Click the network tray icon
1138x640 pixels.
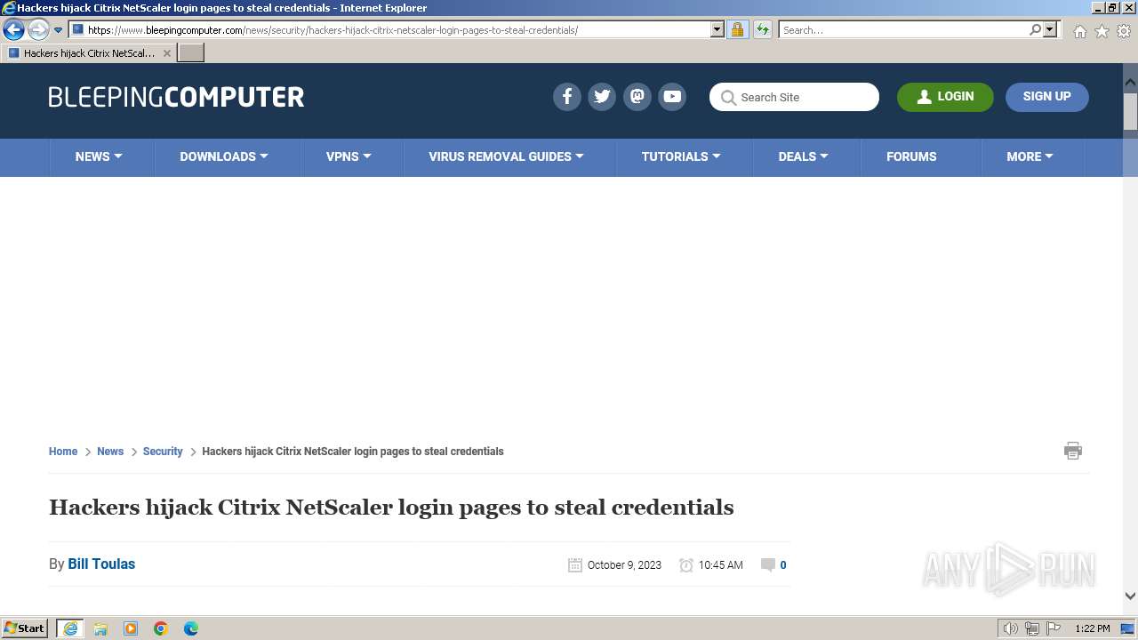pyautogui.click(x=1031, y=628)
